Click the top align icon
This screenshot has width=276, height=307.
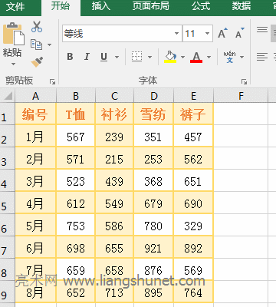pyautogui.click(x=262, y=30)
